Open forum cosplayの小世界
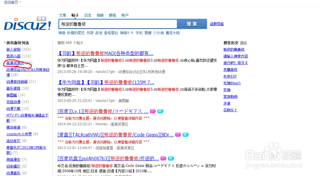 (19, 134)
